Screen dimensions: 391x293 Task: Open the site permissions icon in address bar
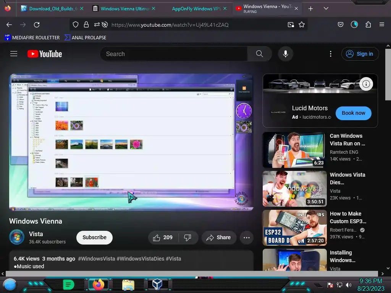coord(97,24)
